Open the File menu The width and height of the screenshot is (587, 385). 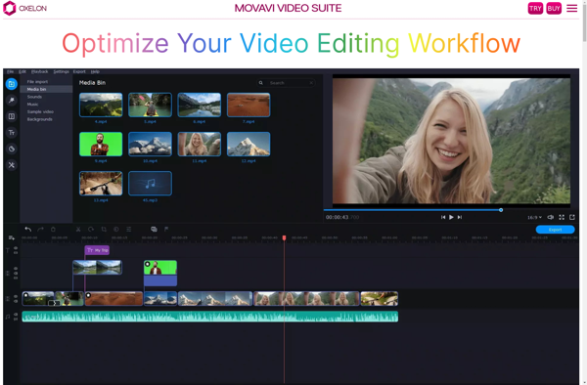tap(10, 71)
